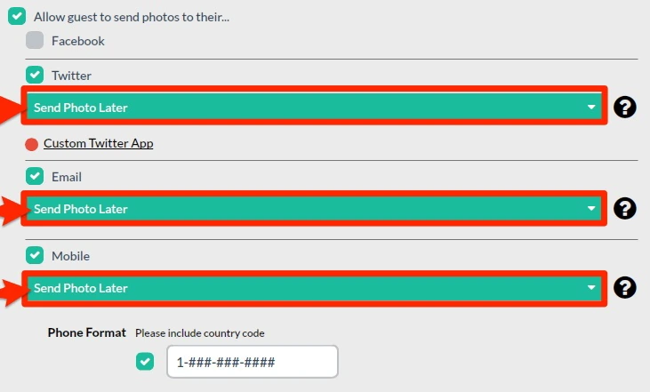Image resolution: width=650 pixels, height=392 pixels.
Task: Click caret arrow on Twitter Send Photo Later
Action: [591, 108]
